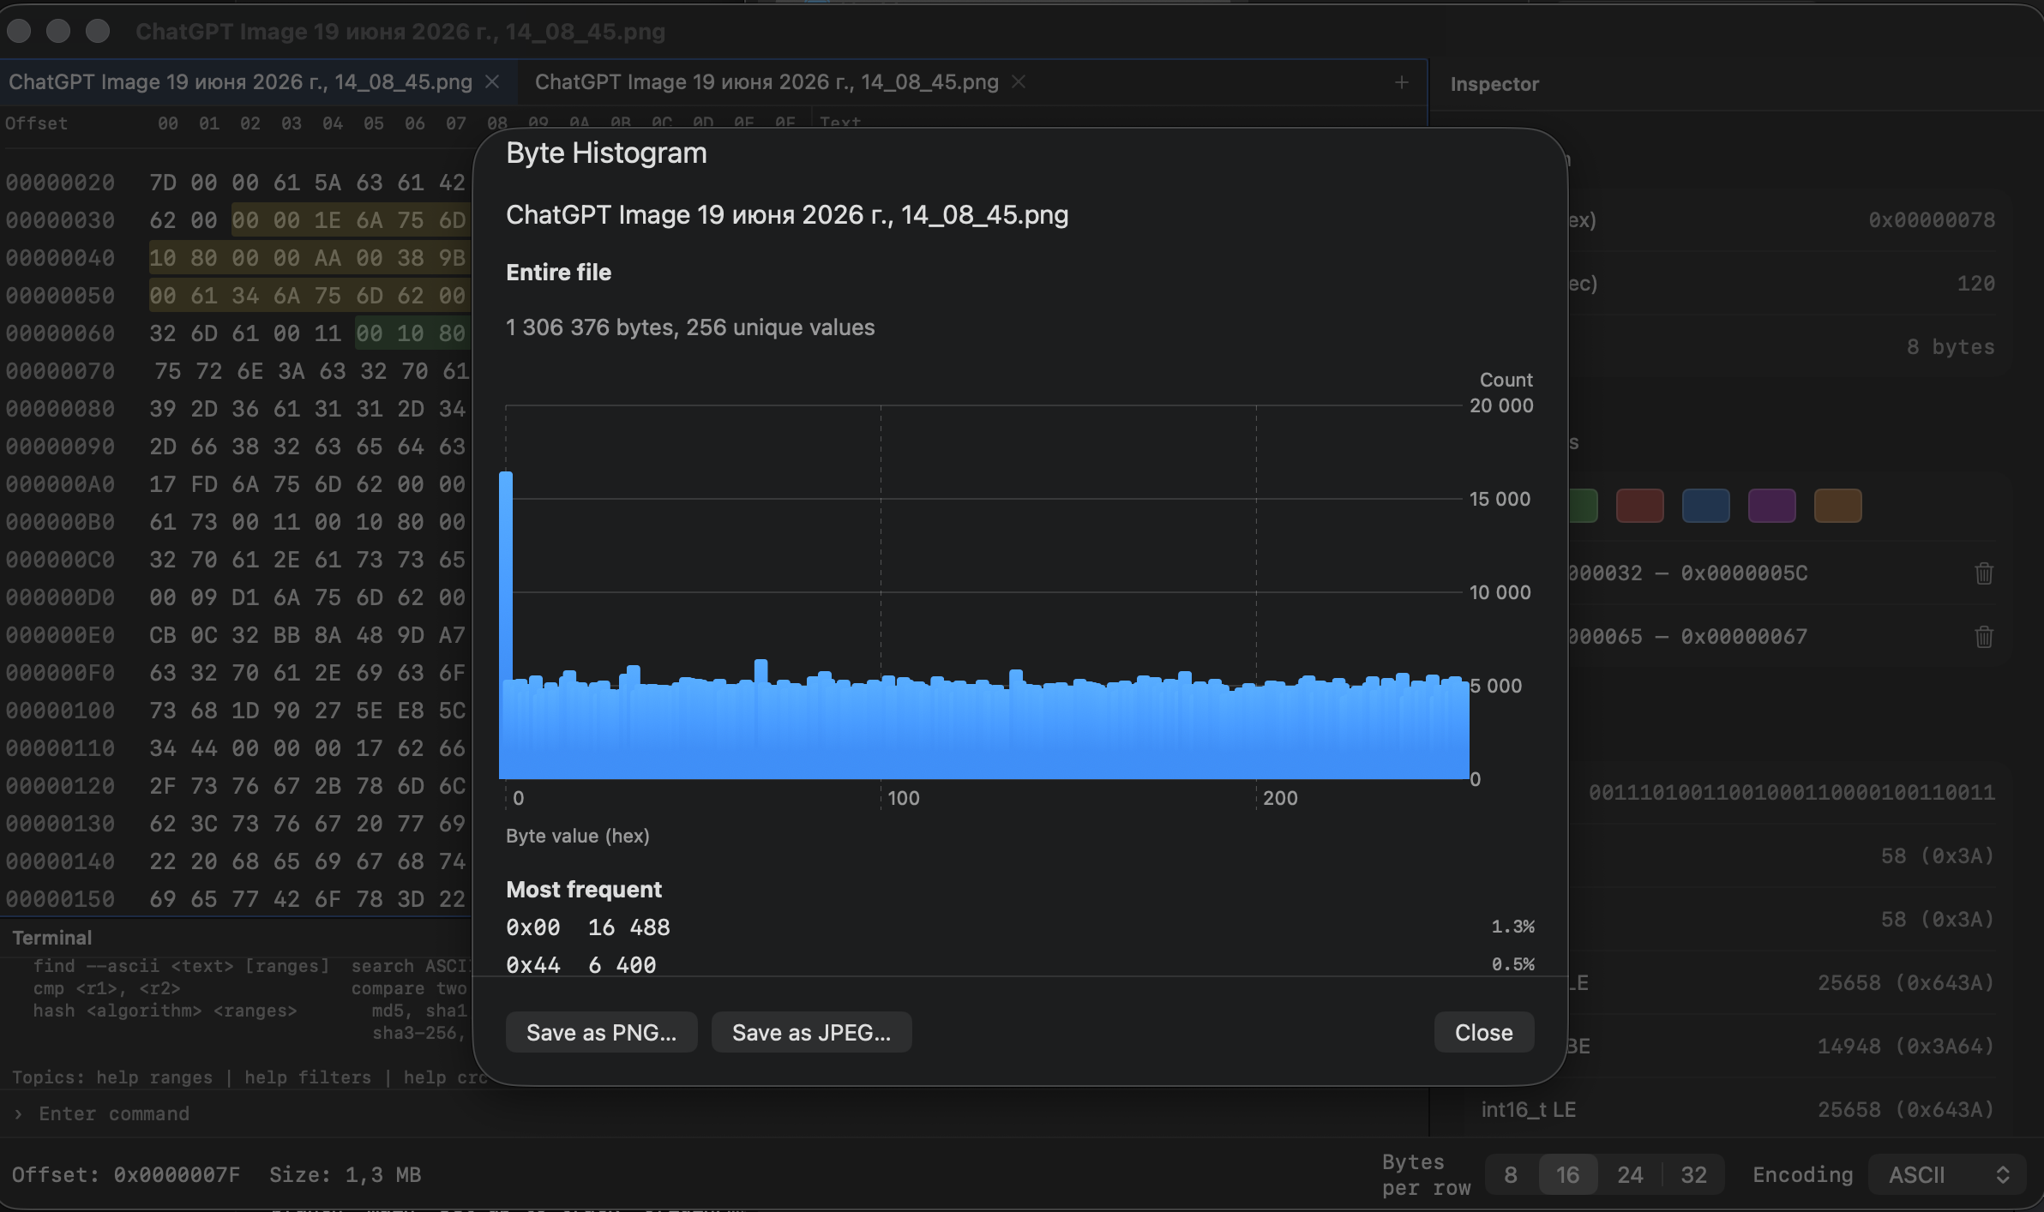
Task: Click offset row 00000020 in hex view
Action: point(60,183)
